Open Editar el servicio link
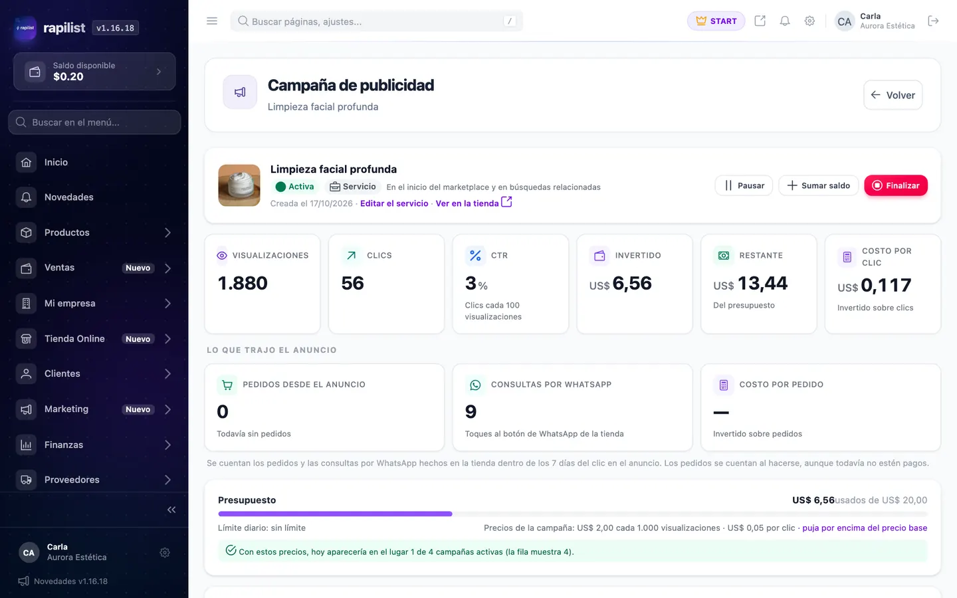This screenshot has height=598, width=957. 394,203
